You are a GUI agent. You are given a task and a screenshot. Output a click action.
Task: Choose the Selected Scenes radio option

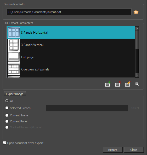(7, 108)
